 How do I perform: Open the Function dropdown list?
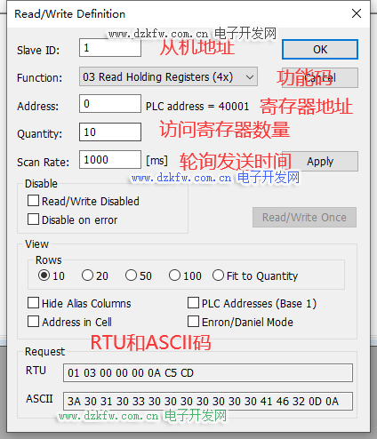coord(168,76)
